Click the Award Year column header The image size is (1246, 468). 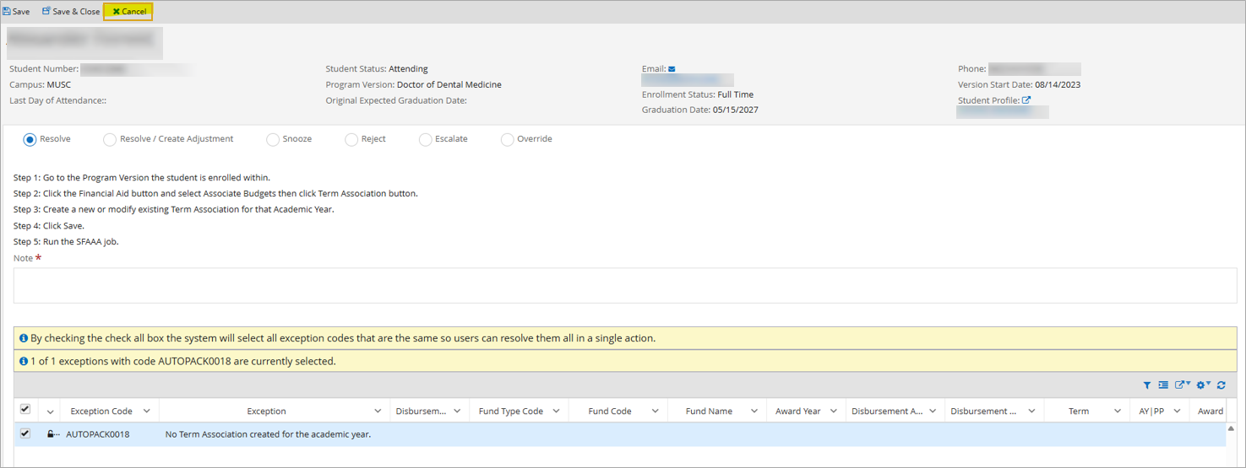[x=797, y=412]
